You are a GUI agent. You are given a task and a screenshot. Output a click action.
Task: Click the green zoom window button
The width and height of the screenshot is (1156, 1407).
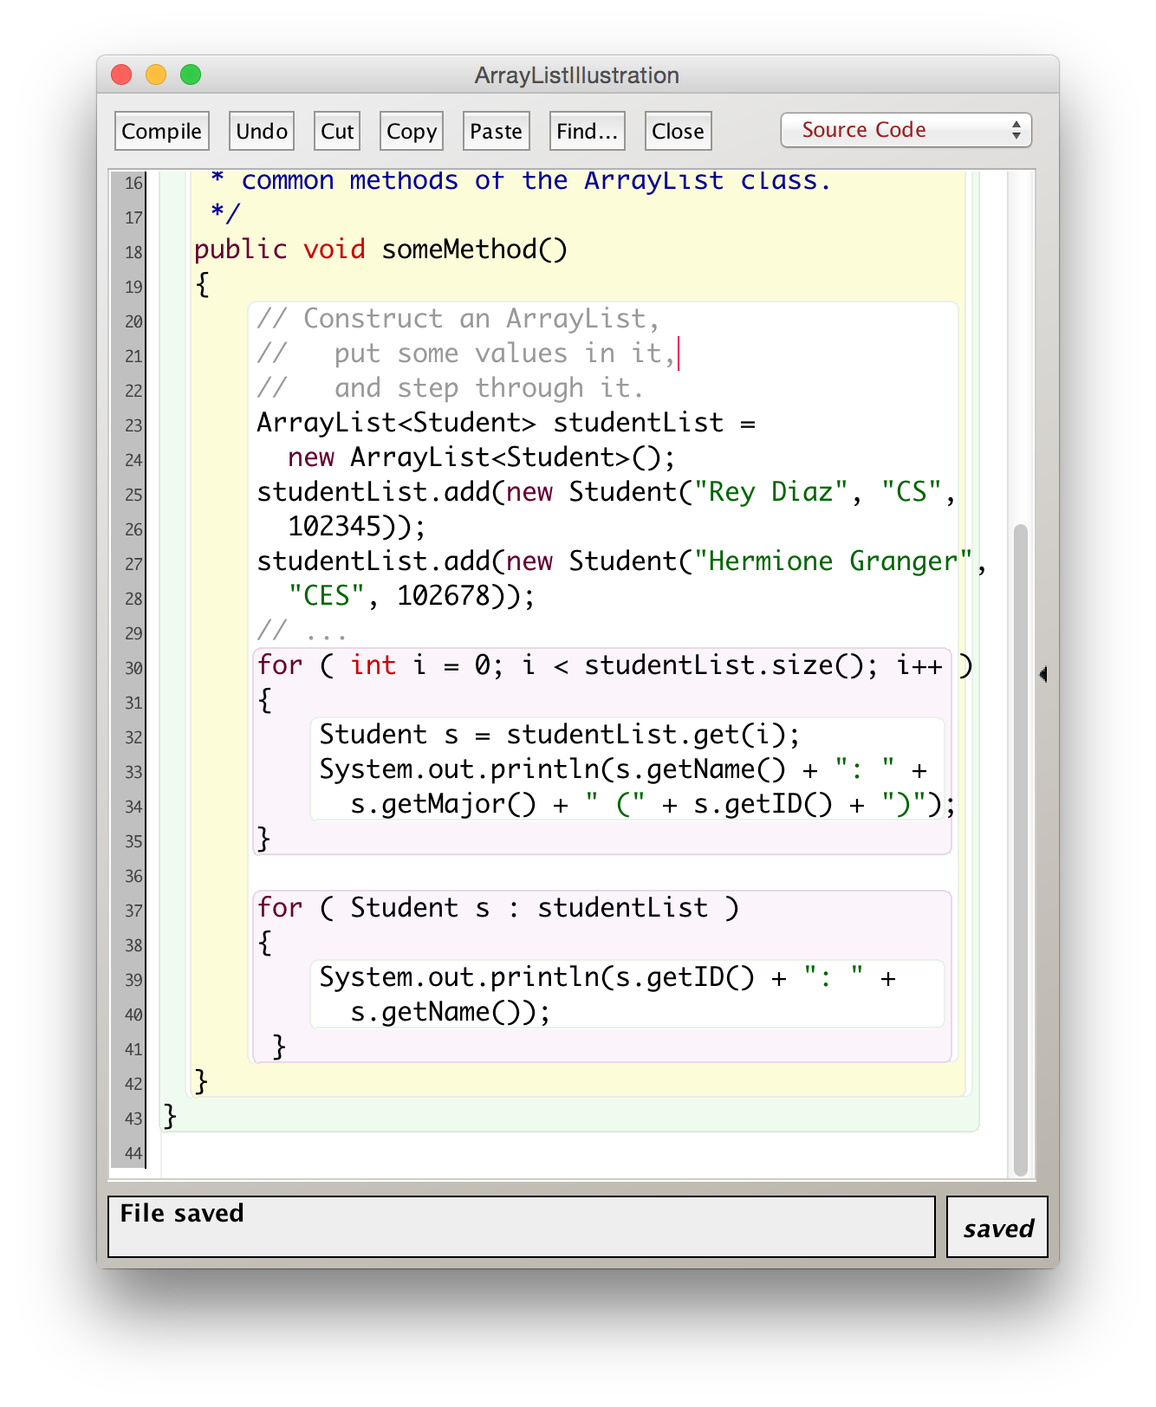[x=191, y=75]
